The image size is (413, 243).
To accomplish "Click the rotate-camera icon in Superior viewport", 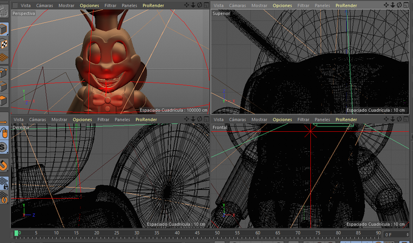I will pos(399,5).
